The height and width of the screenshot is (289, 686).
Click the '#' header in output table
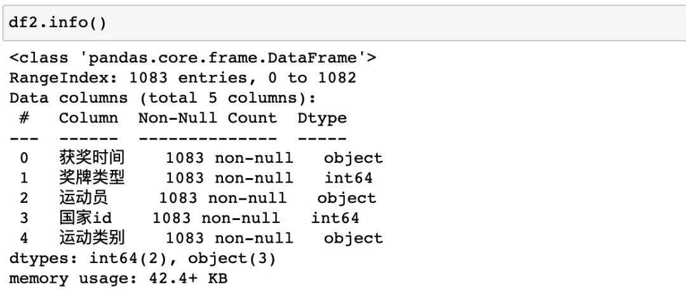[24, 119]
